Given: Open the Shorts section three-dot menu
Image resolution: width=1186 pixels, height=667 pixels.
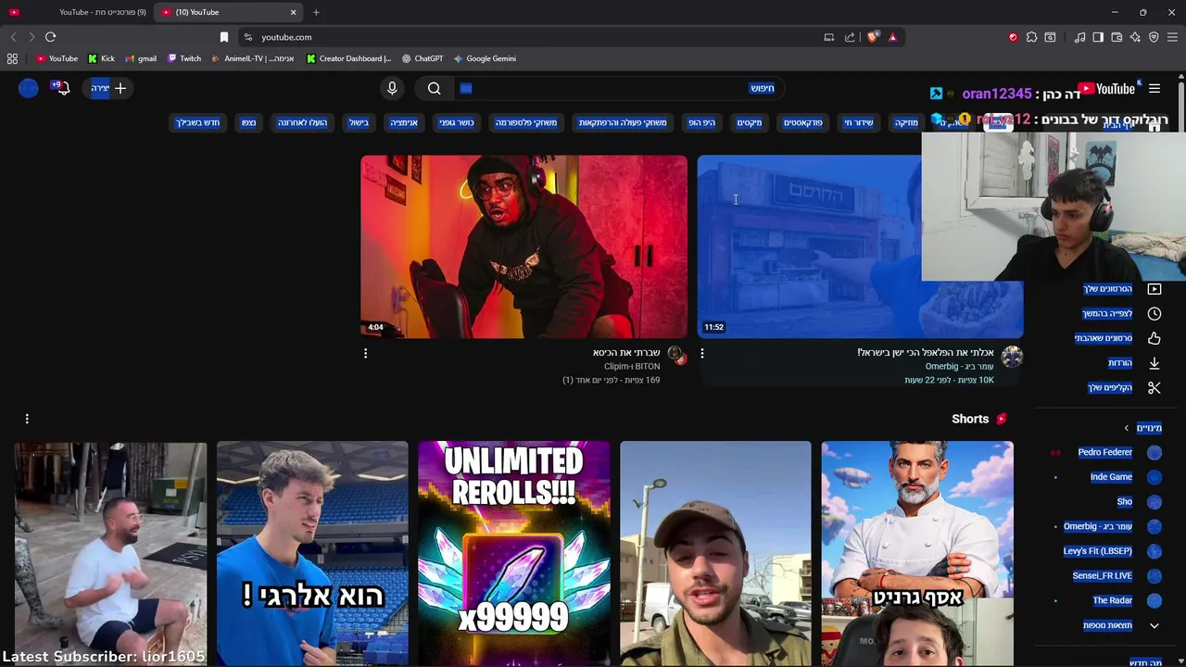Looking at the screenshot, I should pos(27,419).
